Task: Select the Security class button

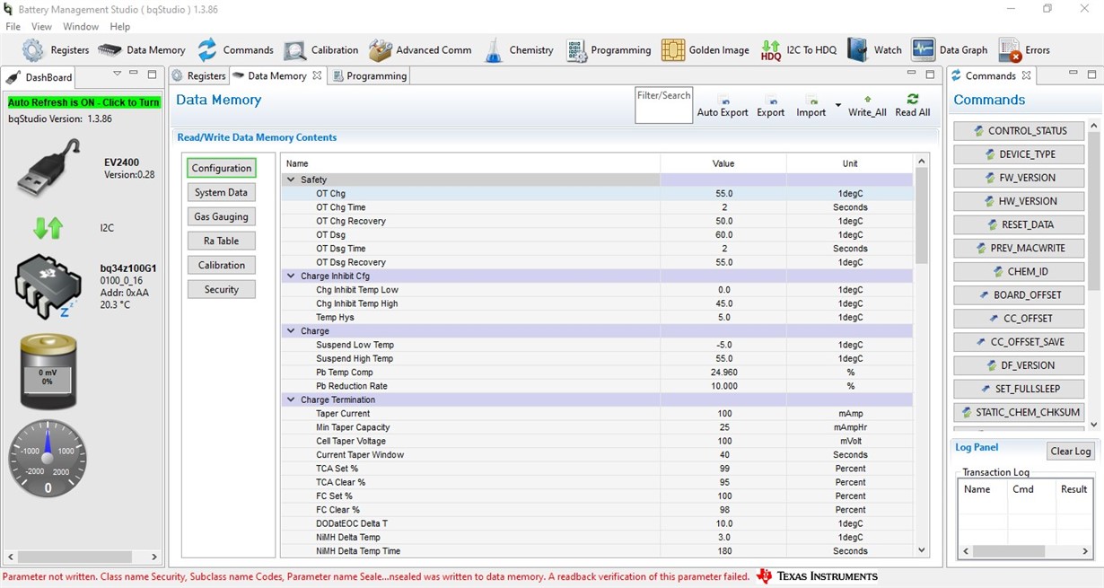Action: coord(221,289)
